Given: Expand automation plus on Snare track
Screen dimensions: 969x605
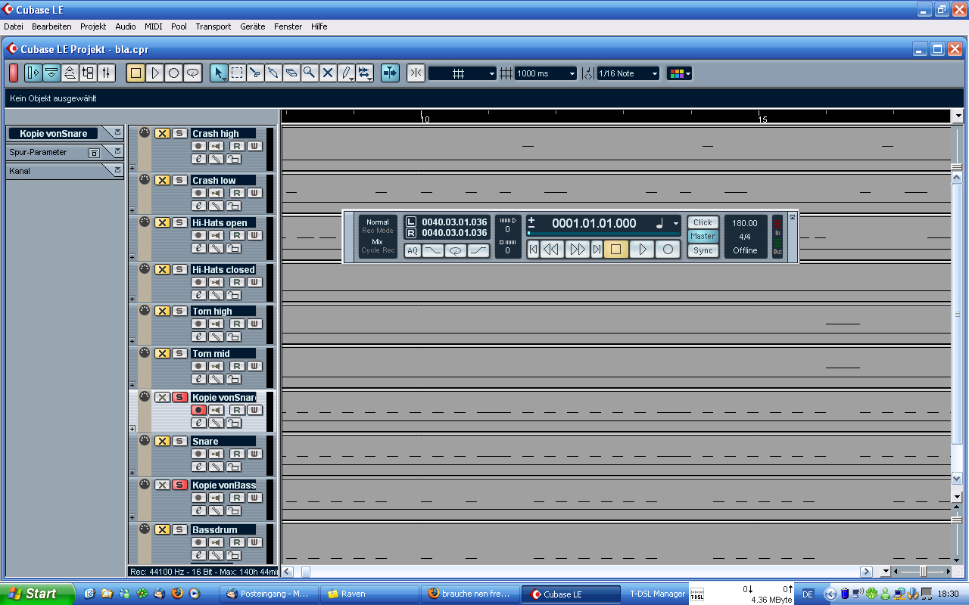Looking at the screenshot, I should (x=132, y=473).
